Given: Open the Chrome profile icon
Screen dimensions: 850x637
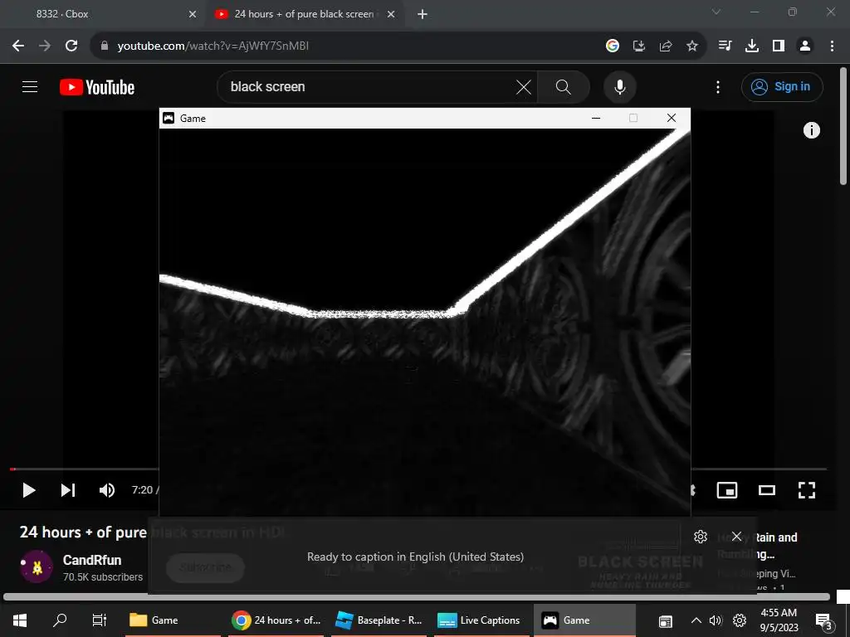Looking at the screenshot, I should [805, 46].
